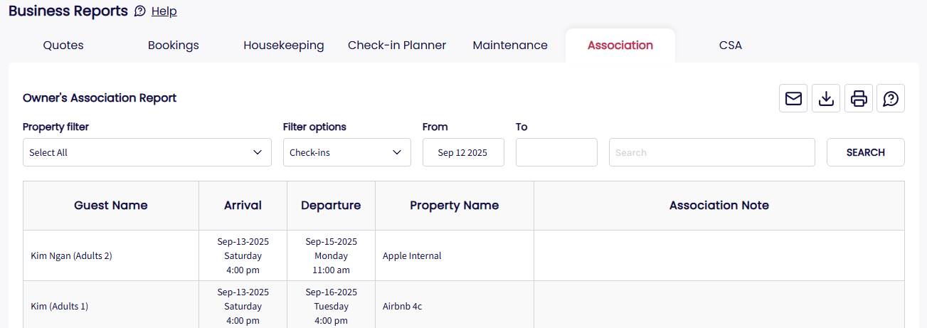
Task: Download the Owner's Association Report
Action: [x=826, y=98]
